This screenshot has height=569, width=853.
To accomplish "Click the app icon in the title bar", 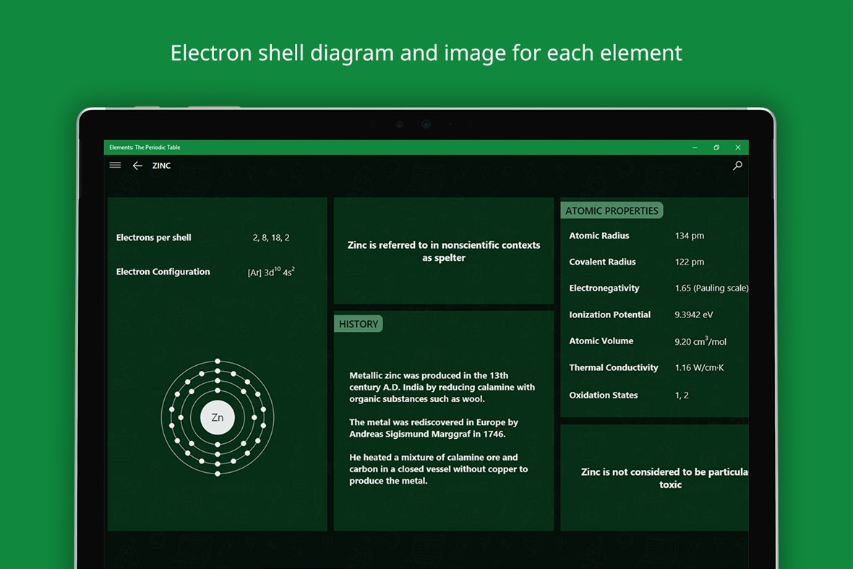I will point(110,147).
